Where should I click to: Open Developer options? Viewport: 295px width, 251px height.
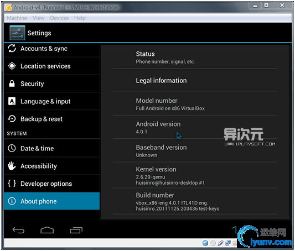coord(52,184)
